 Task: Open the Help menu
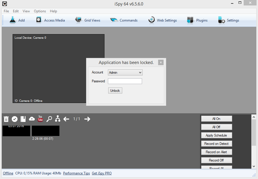tap(53, 11)
